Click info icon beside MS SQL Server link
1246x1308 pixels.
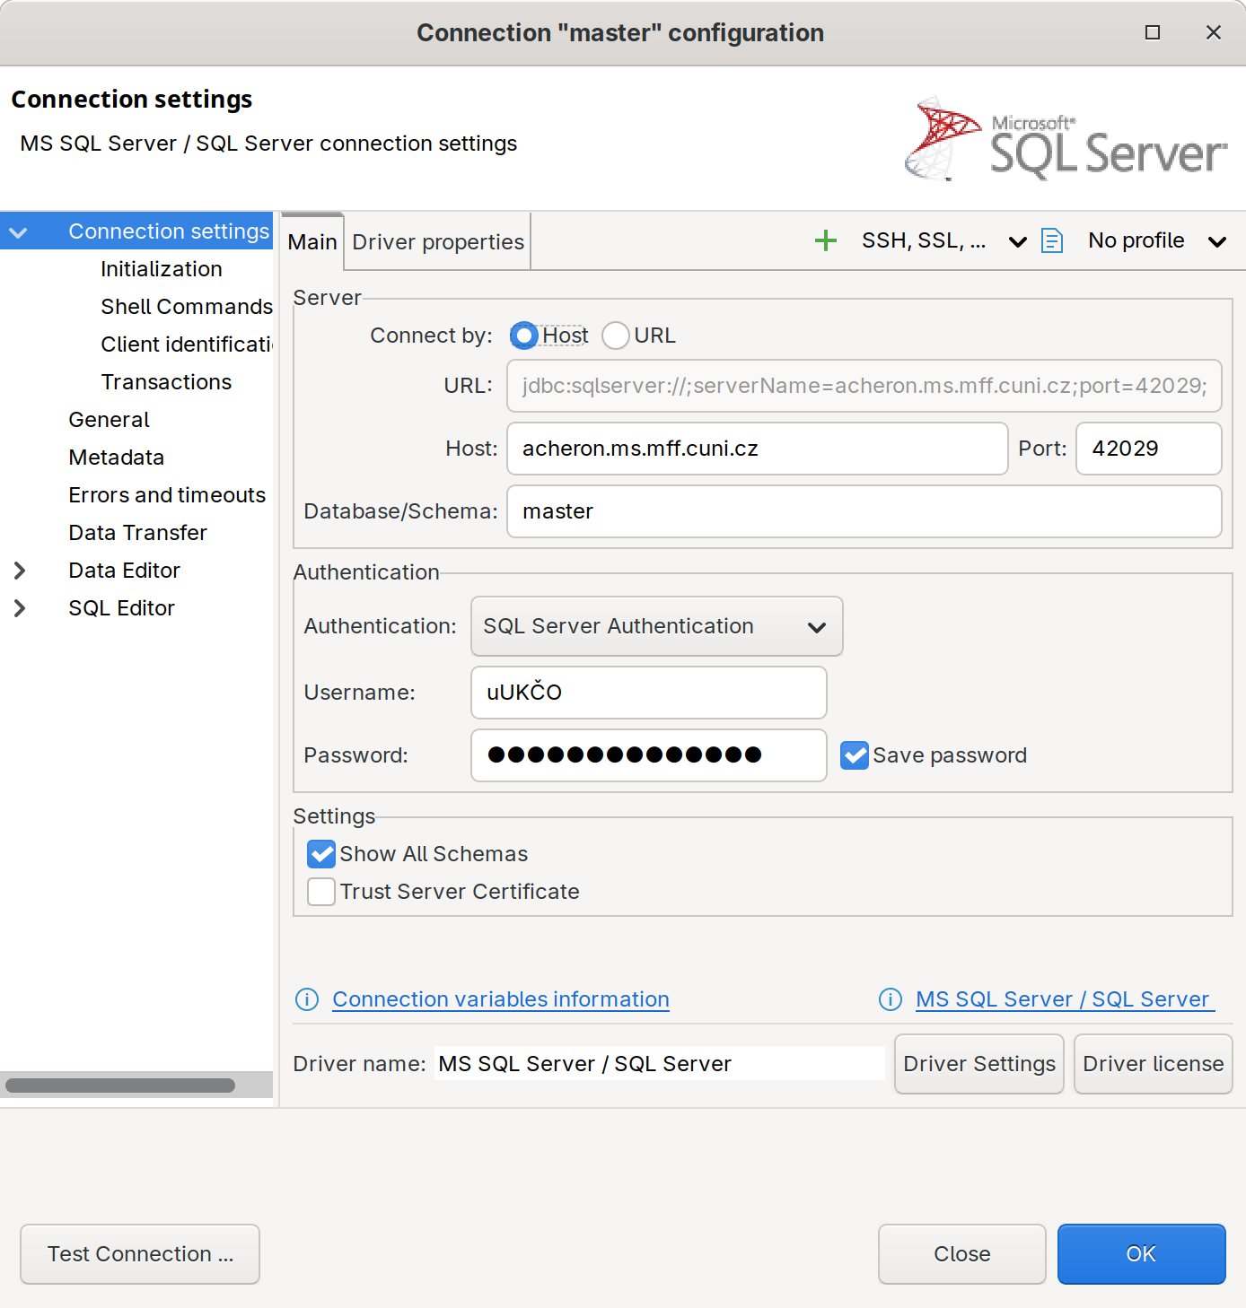click(x=890, y=999)
